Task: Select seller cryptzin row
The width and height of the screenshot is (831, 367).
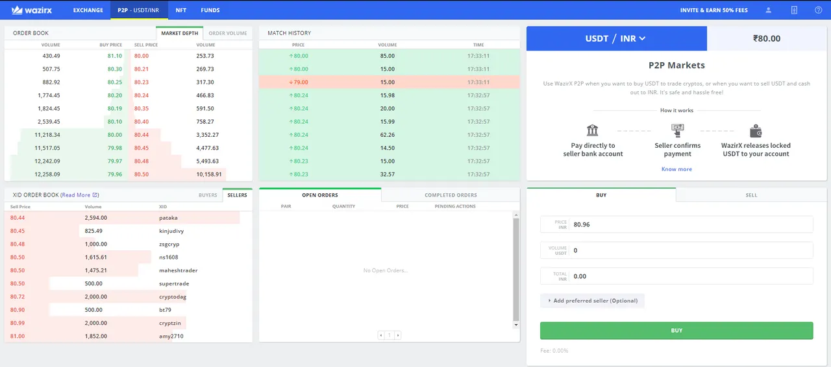Action: [x=129, y=323]
